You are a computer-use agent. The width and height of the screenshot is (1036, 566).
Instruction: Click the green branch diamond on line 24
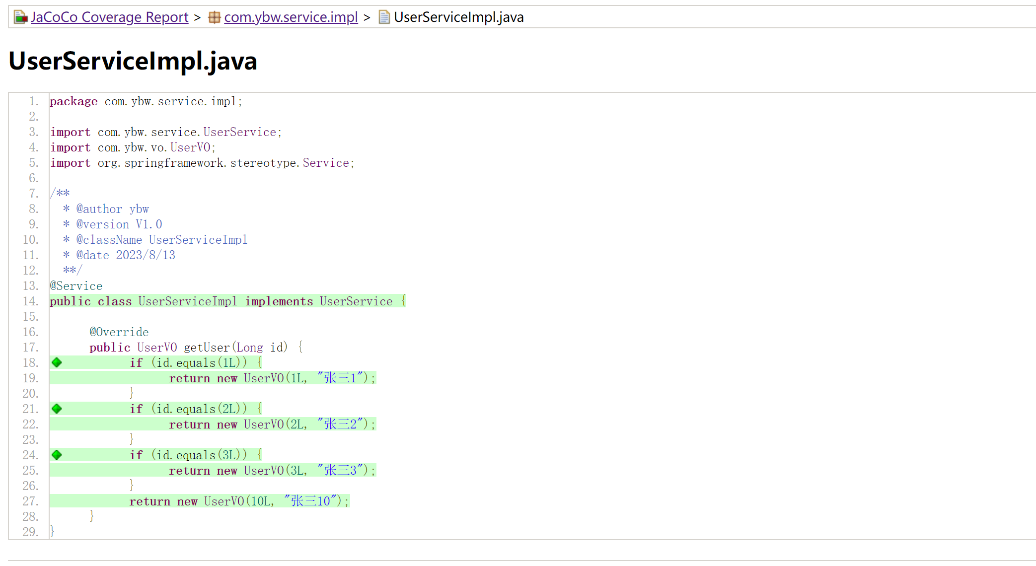pos(57,455)
